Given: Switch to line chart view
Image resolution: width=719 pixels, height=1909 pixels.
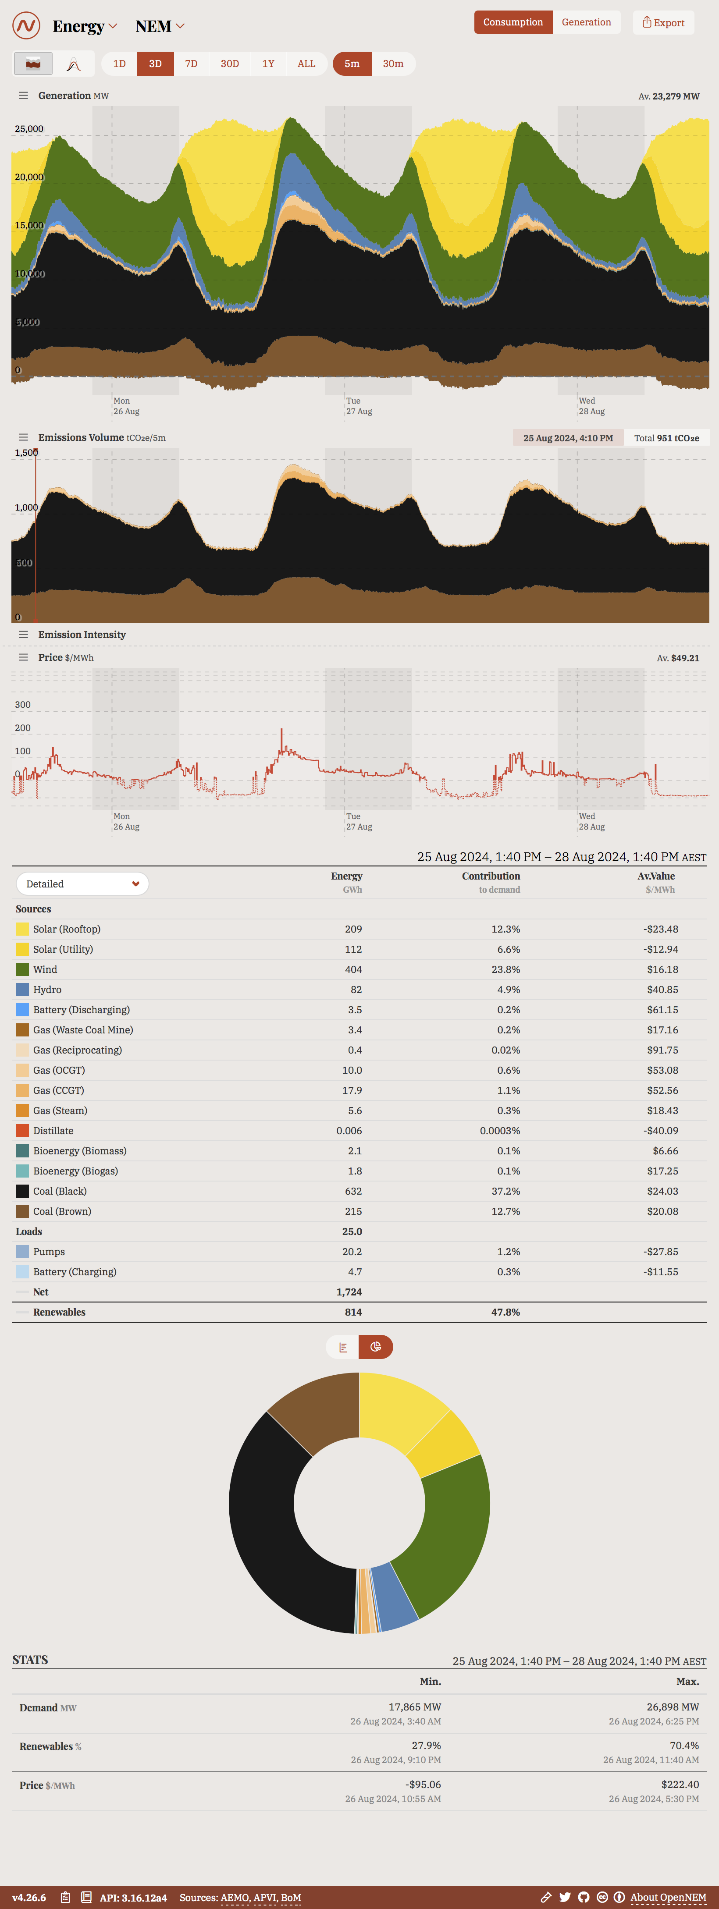Looking at the screenshot, I should tap(73, 64).
